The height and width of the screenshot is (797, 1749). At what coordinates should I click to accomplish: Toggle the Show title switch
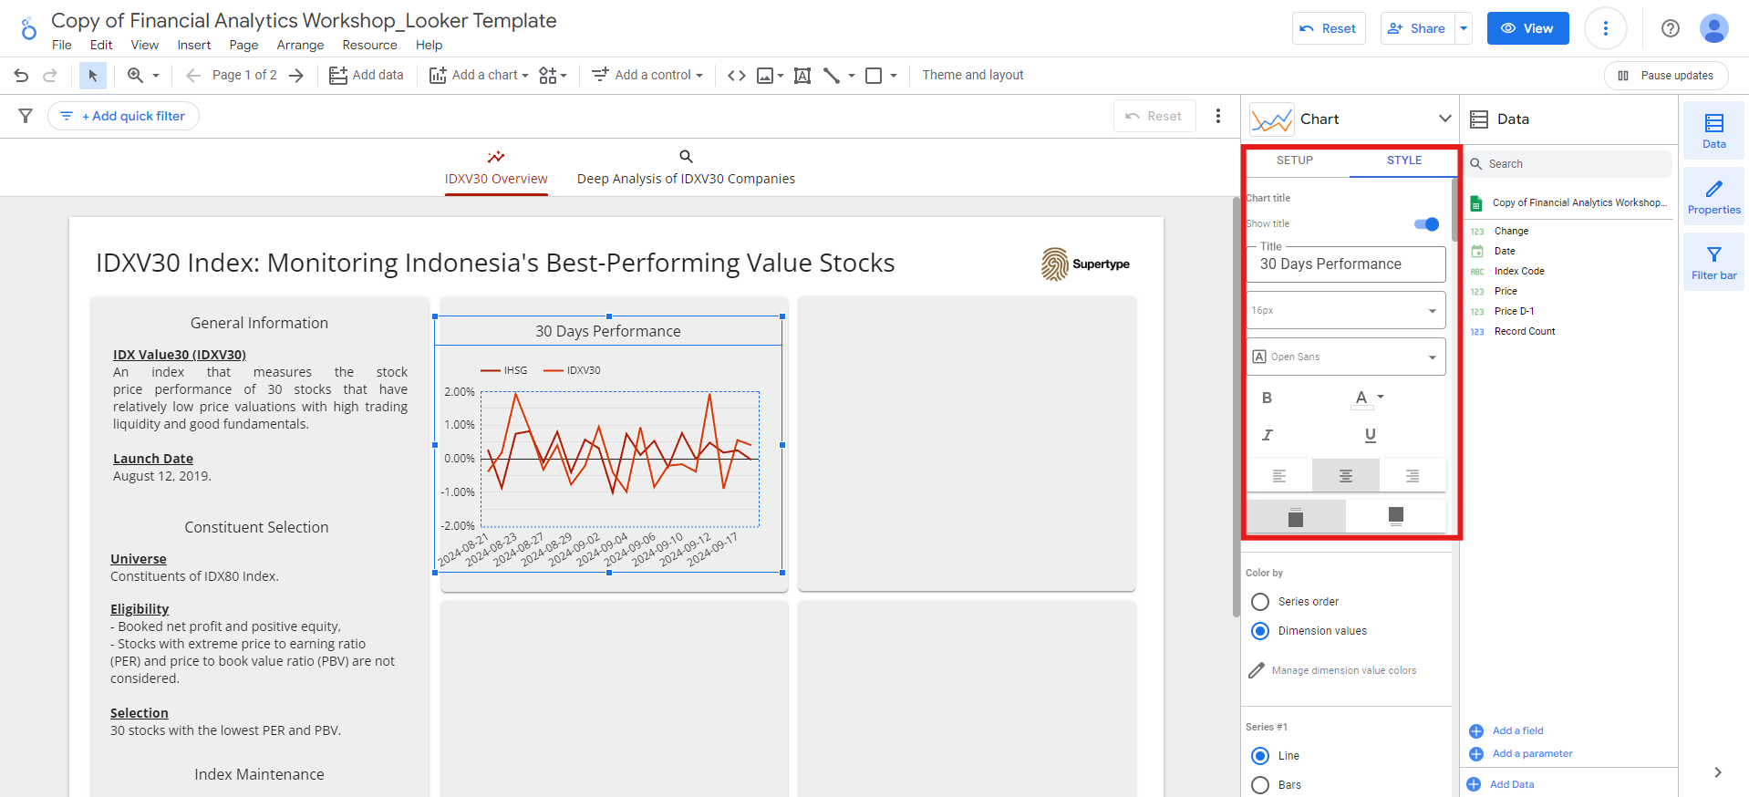pyautogui.click(x=1426, y=224)
